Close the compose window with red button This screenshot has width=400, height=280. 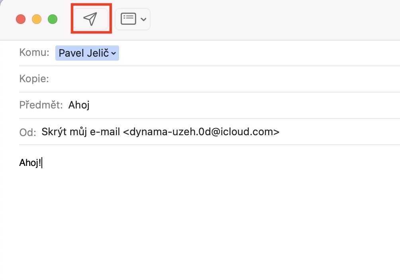[21, 19]
